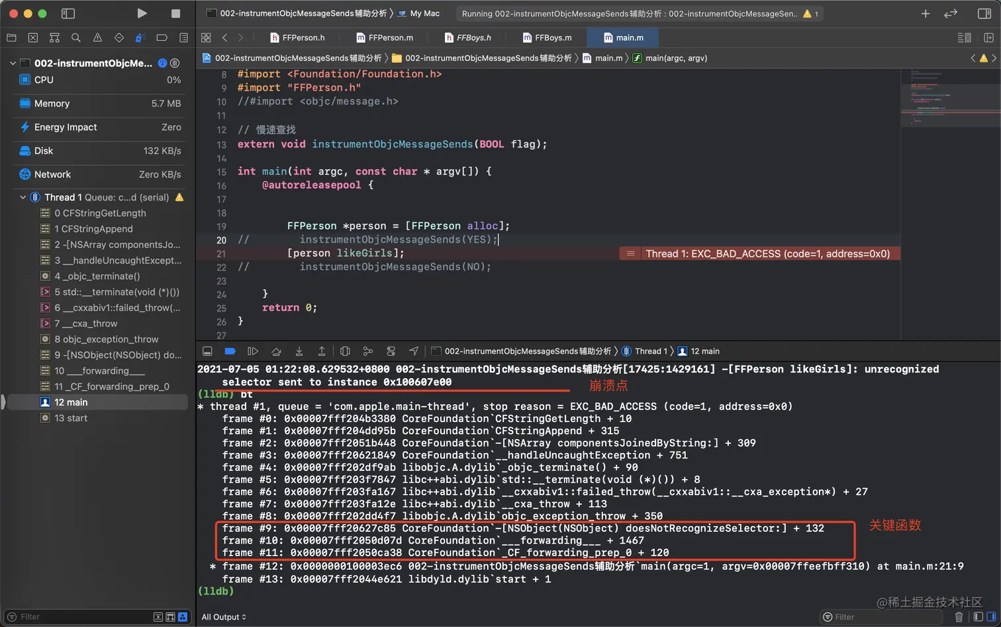This screenshot has height=627, width=1001.
Task: Collapse the Thread 1 stack frames
Action: [23, 197]
